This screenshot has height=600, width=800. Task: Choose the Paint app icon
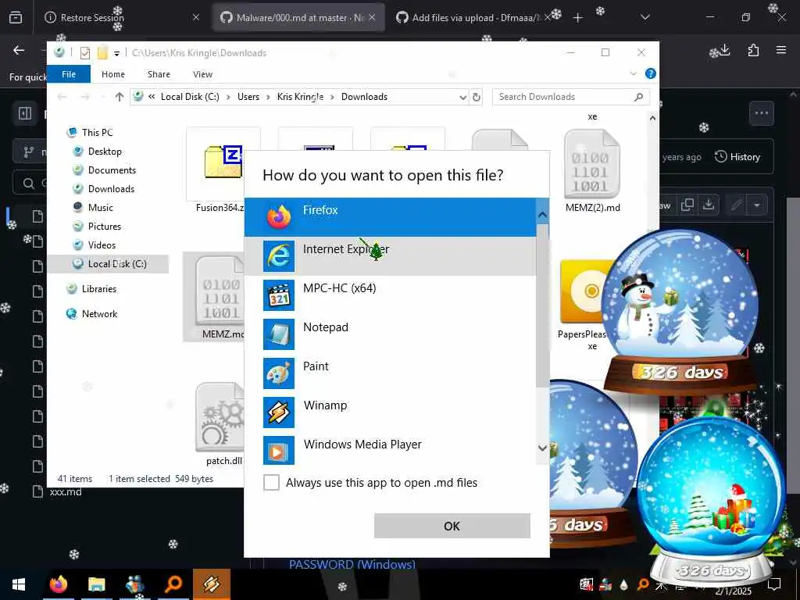click(279, 373)
